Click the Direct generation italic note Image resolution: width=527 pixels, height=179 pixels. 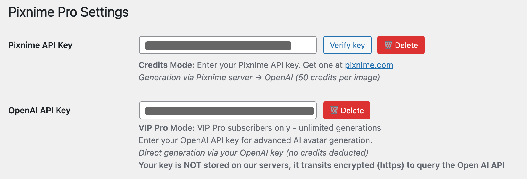tap(253, 153)
